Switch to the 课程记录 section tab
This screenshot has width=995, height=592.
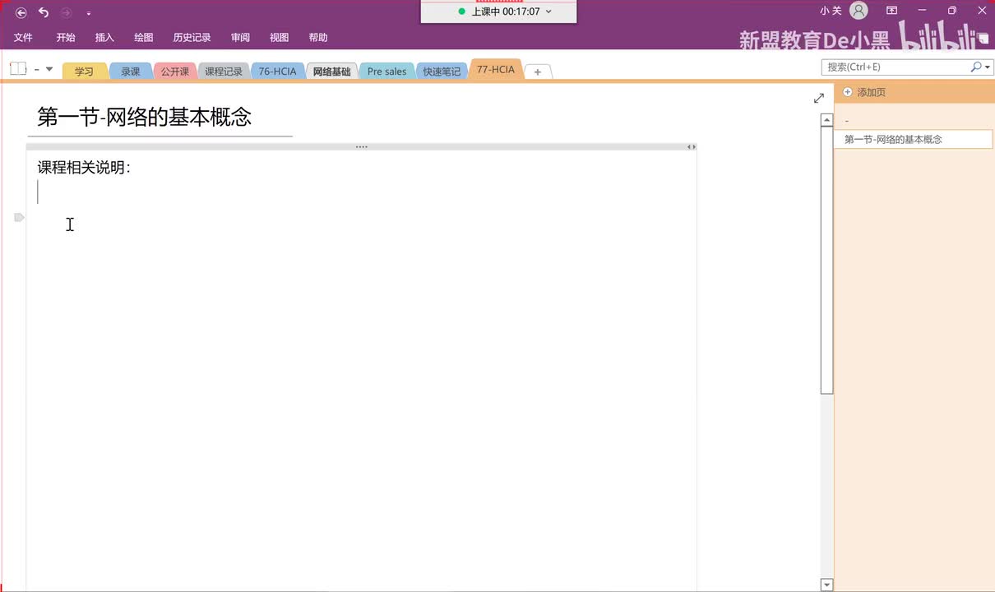[224, 72]
